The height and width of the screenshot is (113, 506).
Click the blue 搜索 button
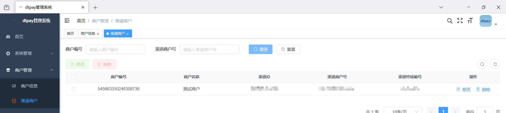pyautogui.click(x=261, y=49)
